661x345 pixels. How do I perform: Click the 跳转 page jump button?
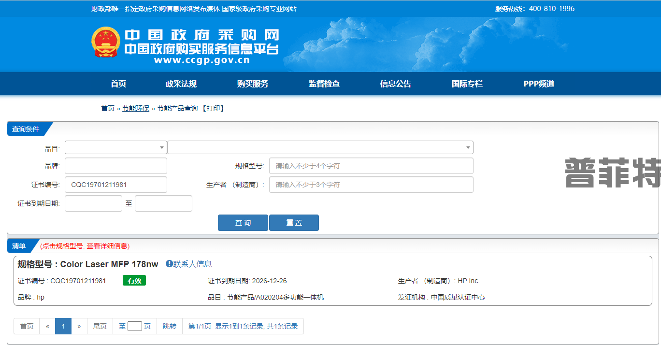pos(170,326)
